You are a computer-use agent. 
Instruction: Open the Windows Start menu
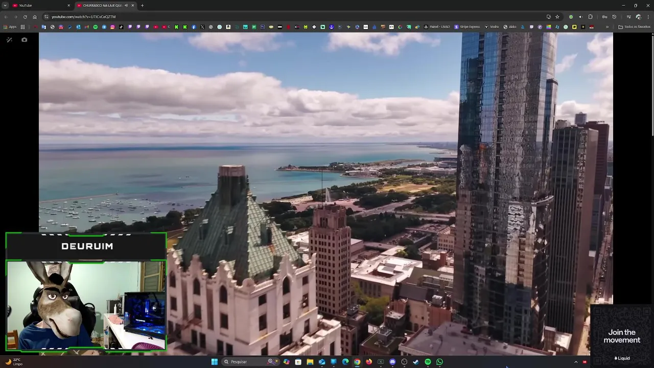click(x=215, y=362)
